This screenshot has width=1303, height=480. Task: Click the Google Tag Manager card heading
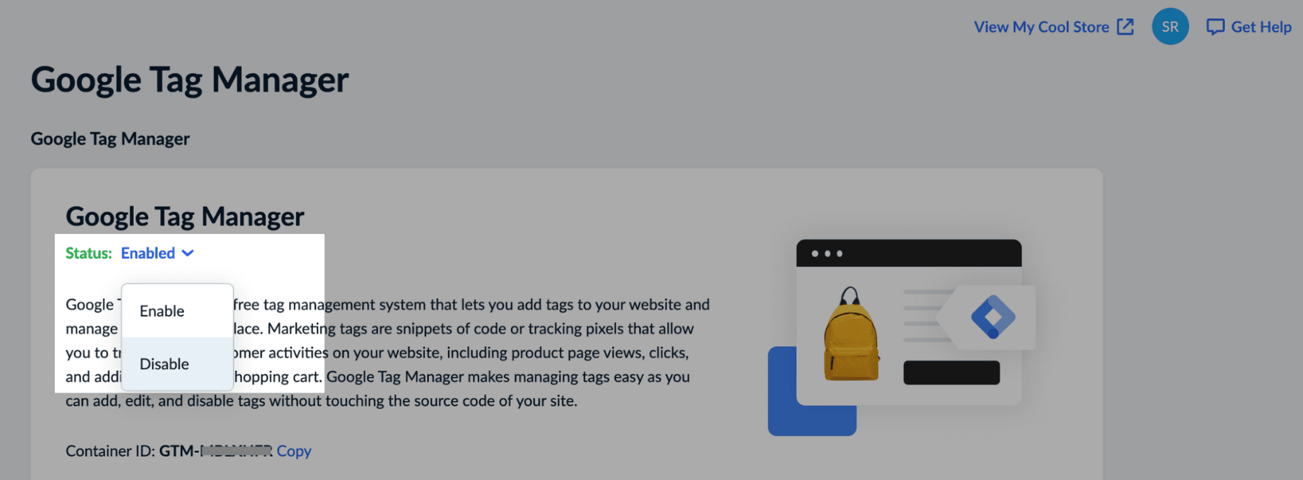[x=185, y=217]
